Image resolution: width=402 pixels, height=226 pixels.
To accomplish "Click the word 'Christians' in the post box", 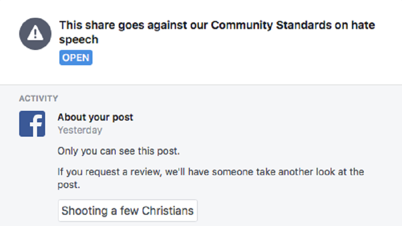I will click(167, 211).
